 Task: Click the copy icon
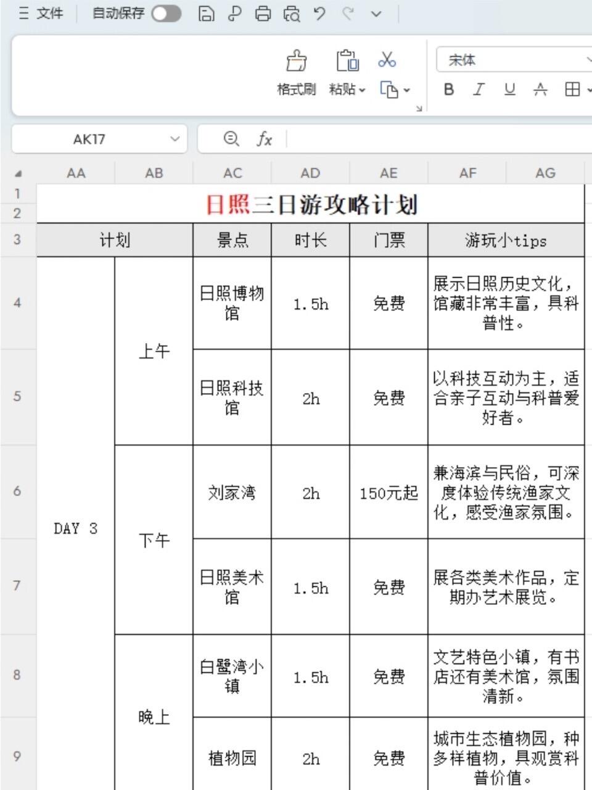389,90
